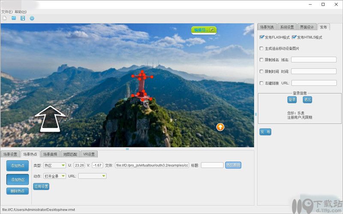The width and height of the screenshot is (343, 214).
Task: Tick the 限制域名 checkbox
Action: click(262, 59)
